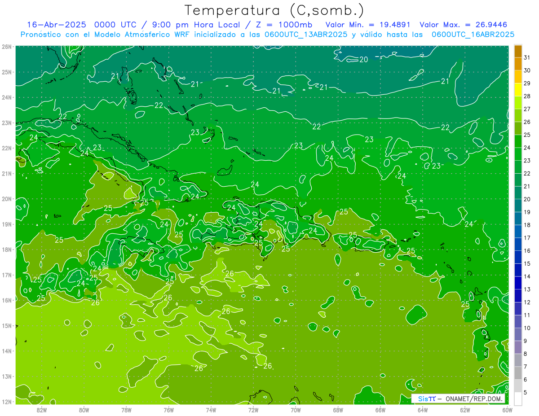Click the 24N latitude axis label

[7, 97]
